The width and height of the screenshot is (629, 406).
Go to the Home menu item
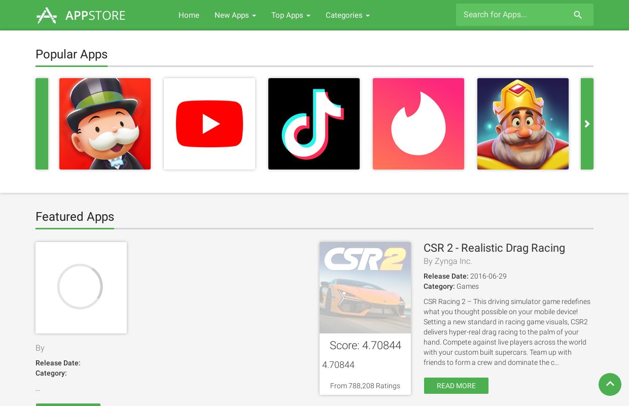coord(189,15)
